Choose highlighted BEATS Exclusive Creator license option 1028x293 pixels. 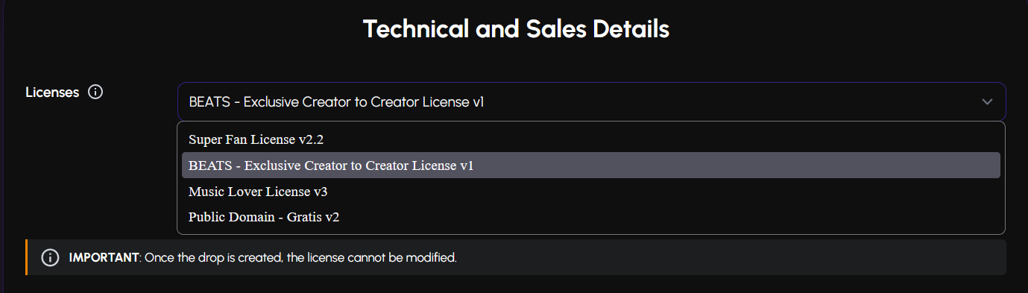click(x=591, y=166)
